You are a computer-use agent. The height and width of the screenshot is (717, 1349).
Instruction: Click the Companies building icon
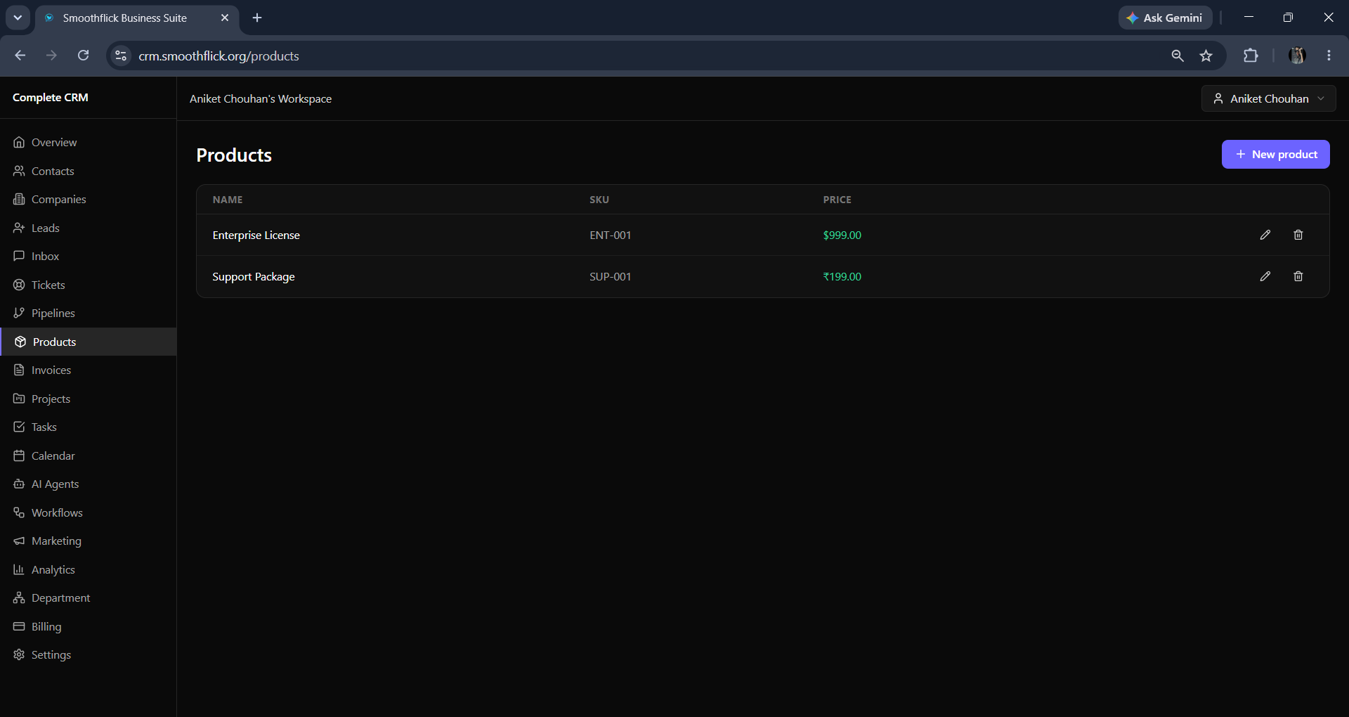[19, 199]
